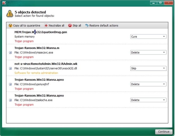Viewport: 186px width, 136px height.
Task: Click Trojan program label under mssecsvc.exe
Action: (24, 57)
